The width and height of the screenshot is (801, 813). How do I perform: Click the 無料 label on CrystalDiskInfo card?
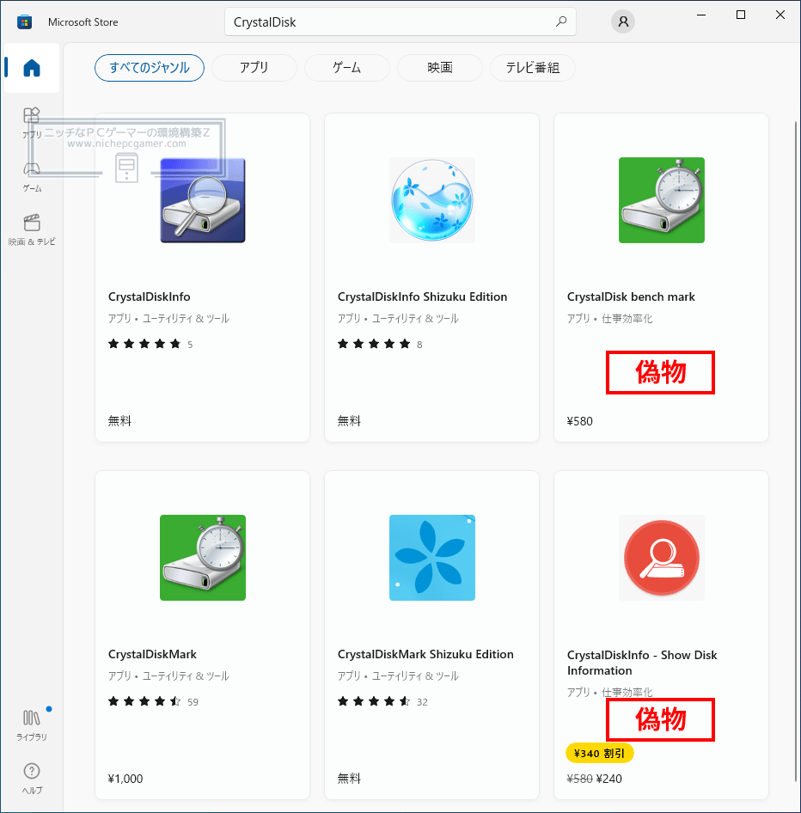click(x=119, y=421)
